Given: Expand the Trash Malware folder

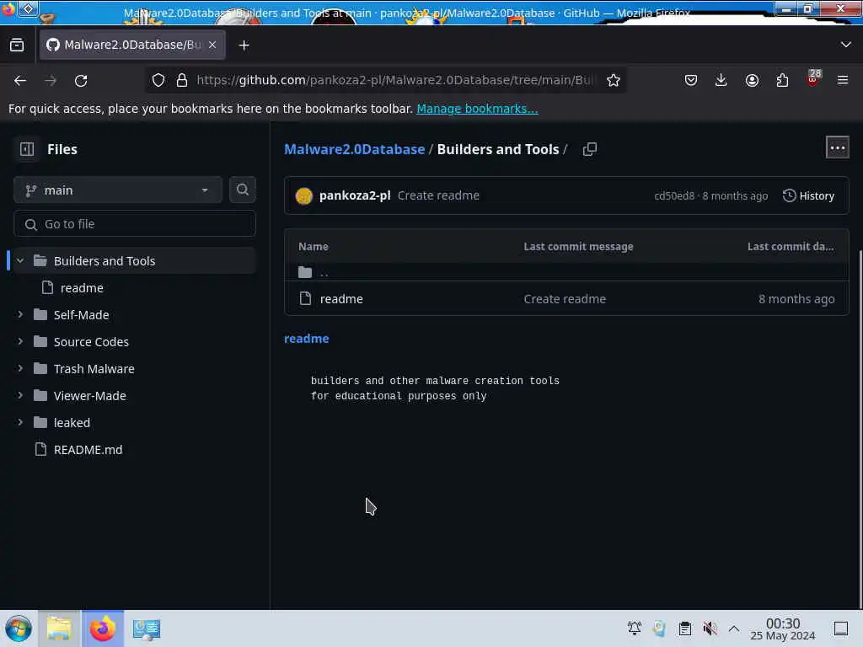Looking at the screenshot, I should pyautogui.click(x=20, y=369).
